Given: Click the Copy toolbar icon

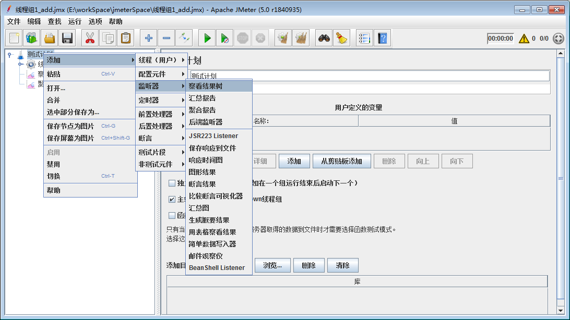Looking at the screenshot, I should [108, 38].
